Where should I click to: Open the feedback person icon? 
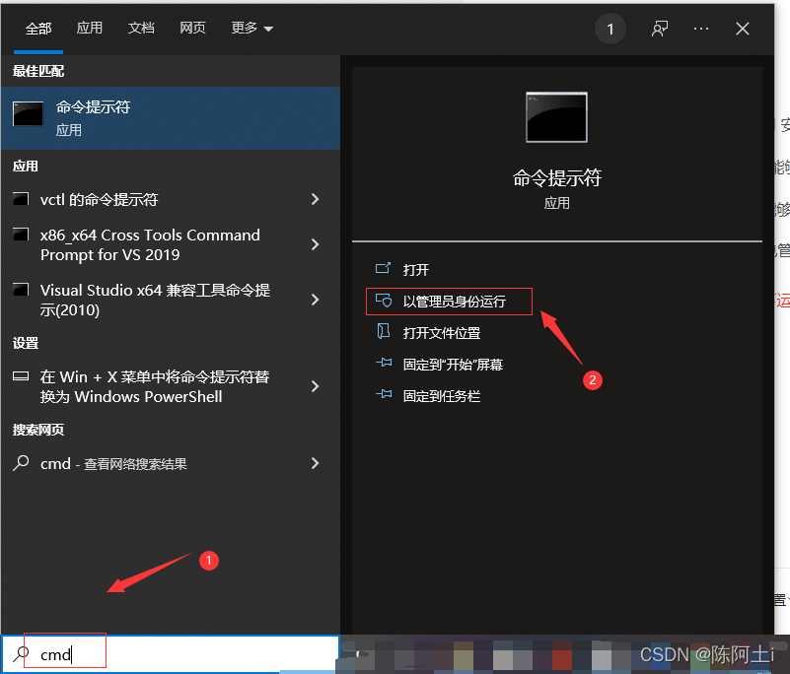click(x=660, y=29)
